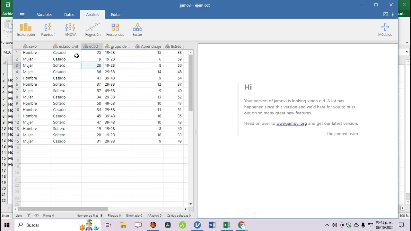Switch to the Datos tab
The height and width of the screenshot is (231, 411).
69,14
